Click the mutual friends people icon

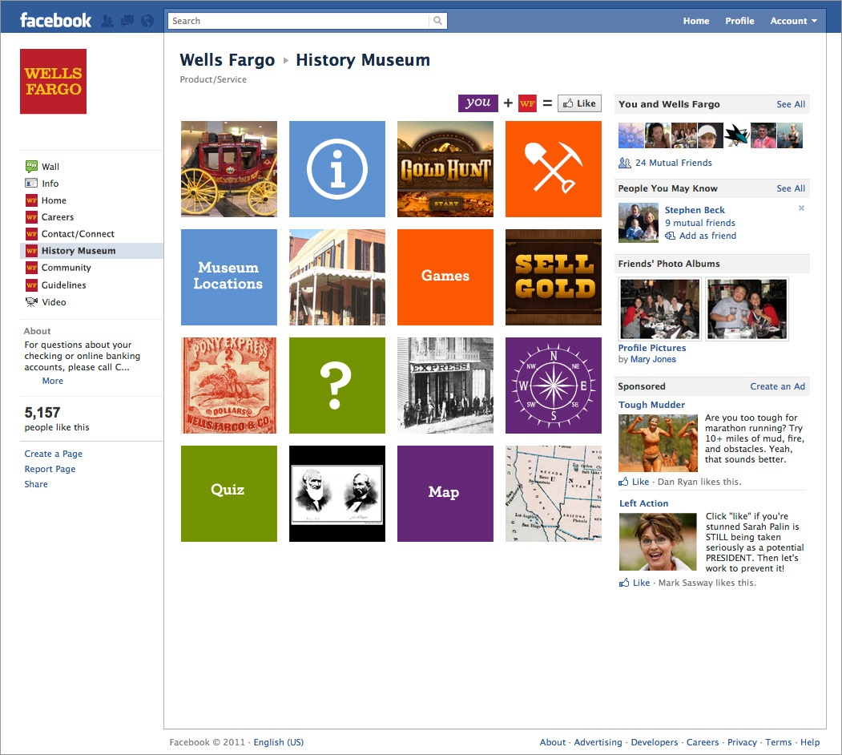[x=625, y=163]
